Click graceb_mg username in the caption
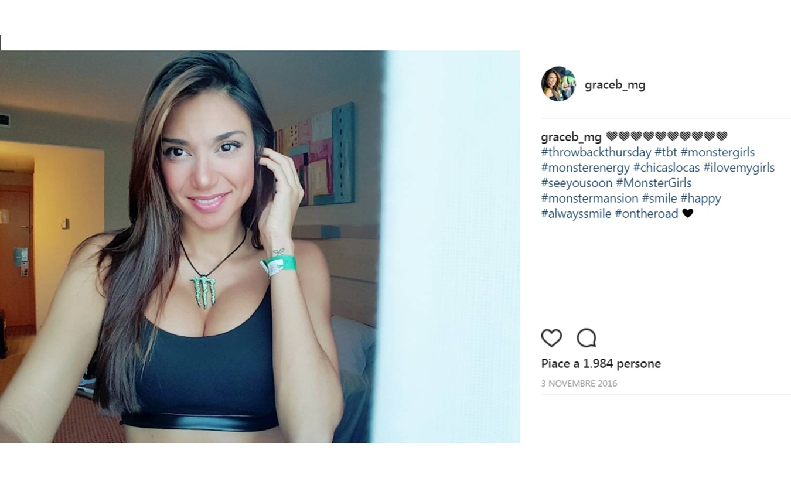This screenshot has width=791, height=495. coord(571,137)
